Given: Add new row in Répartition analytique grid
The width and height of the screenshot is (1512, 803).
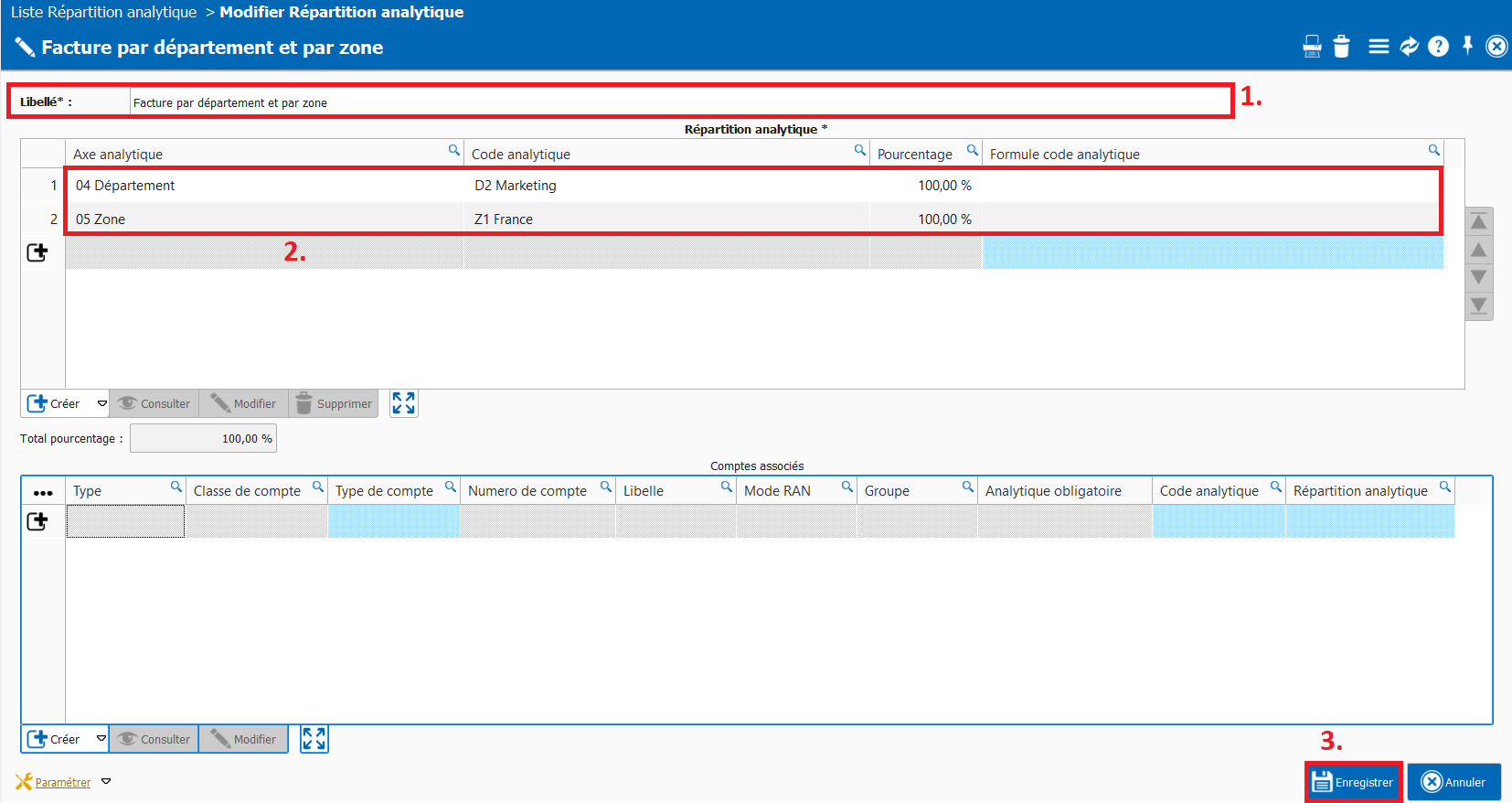Looking at the screenshot, I should coord(37,252).
